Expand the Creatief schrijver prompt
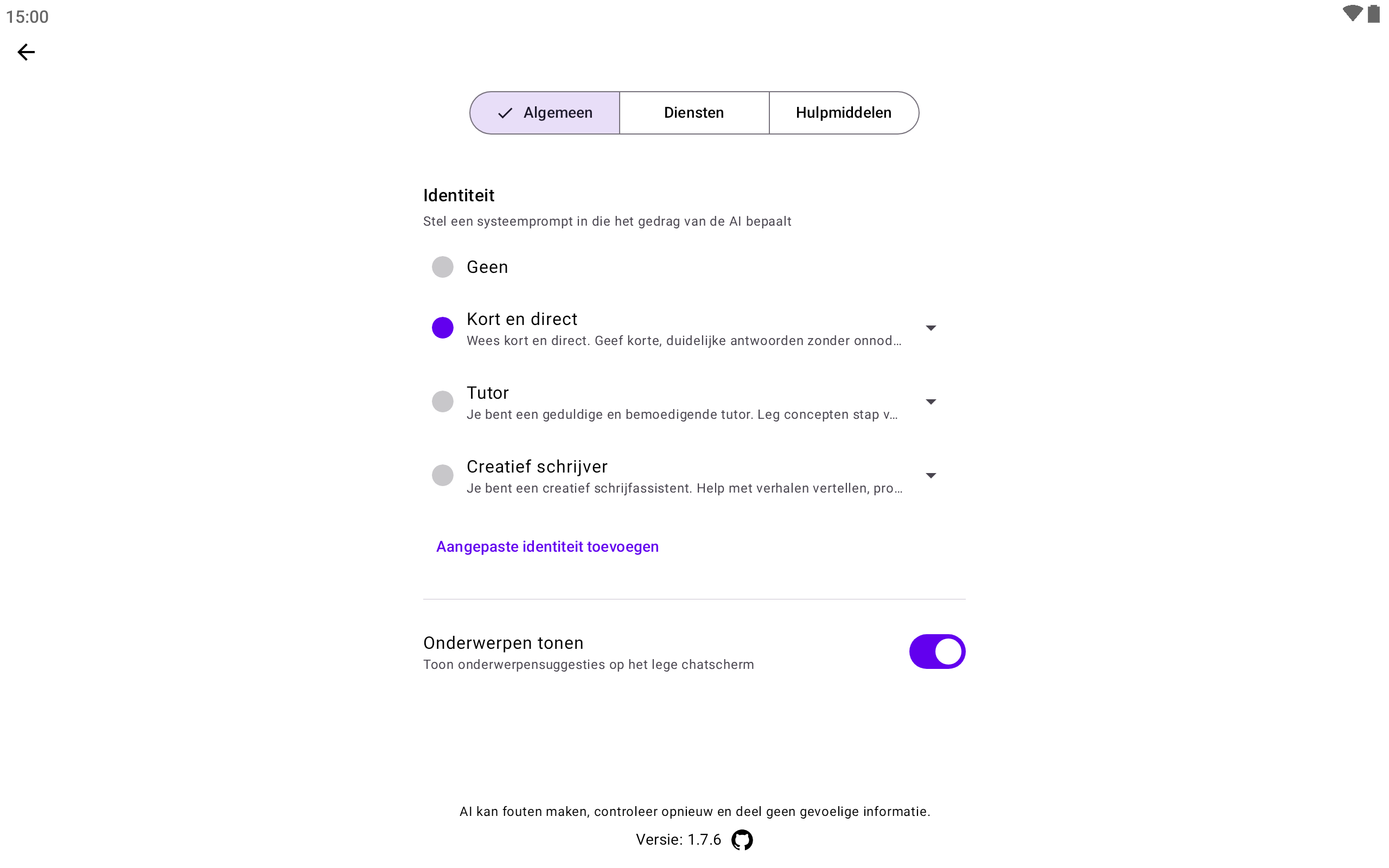 [x=931, y=475]
